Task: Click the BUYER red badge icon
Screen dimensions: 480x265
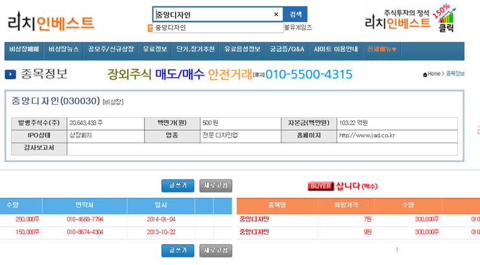Action: 321,186
